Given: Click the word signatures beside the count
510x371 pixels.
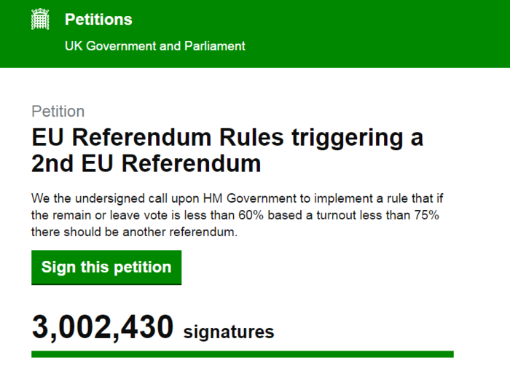Looking at the screenshot, I should pyautogui.click(x=229, y=332).
